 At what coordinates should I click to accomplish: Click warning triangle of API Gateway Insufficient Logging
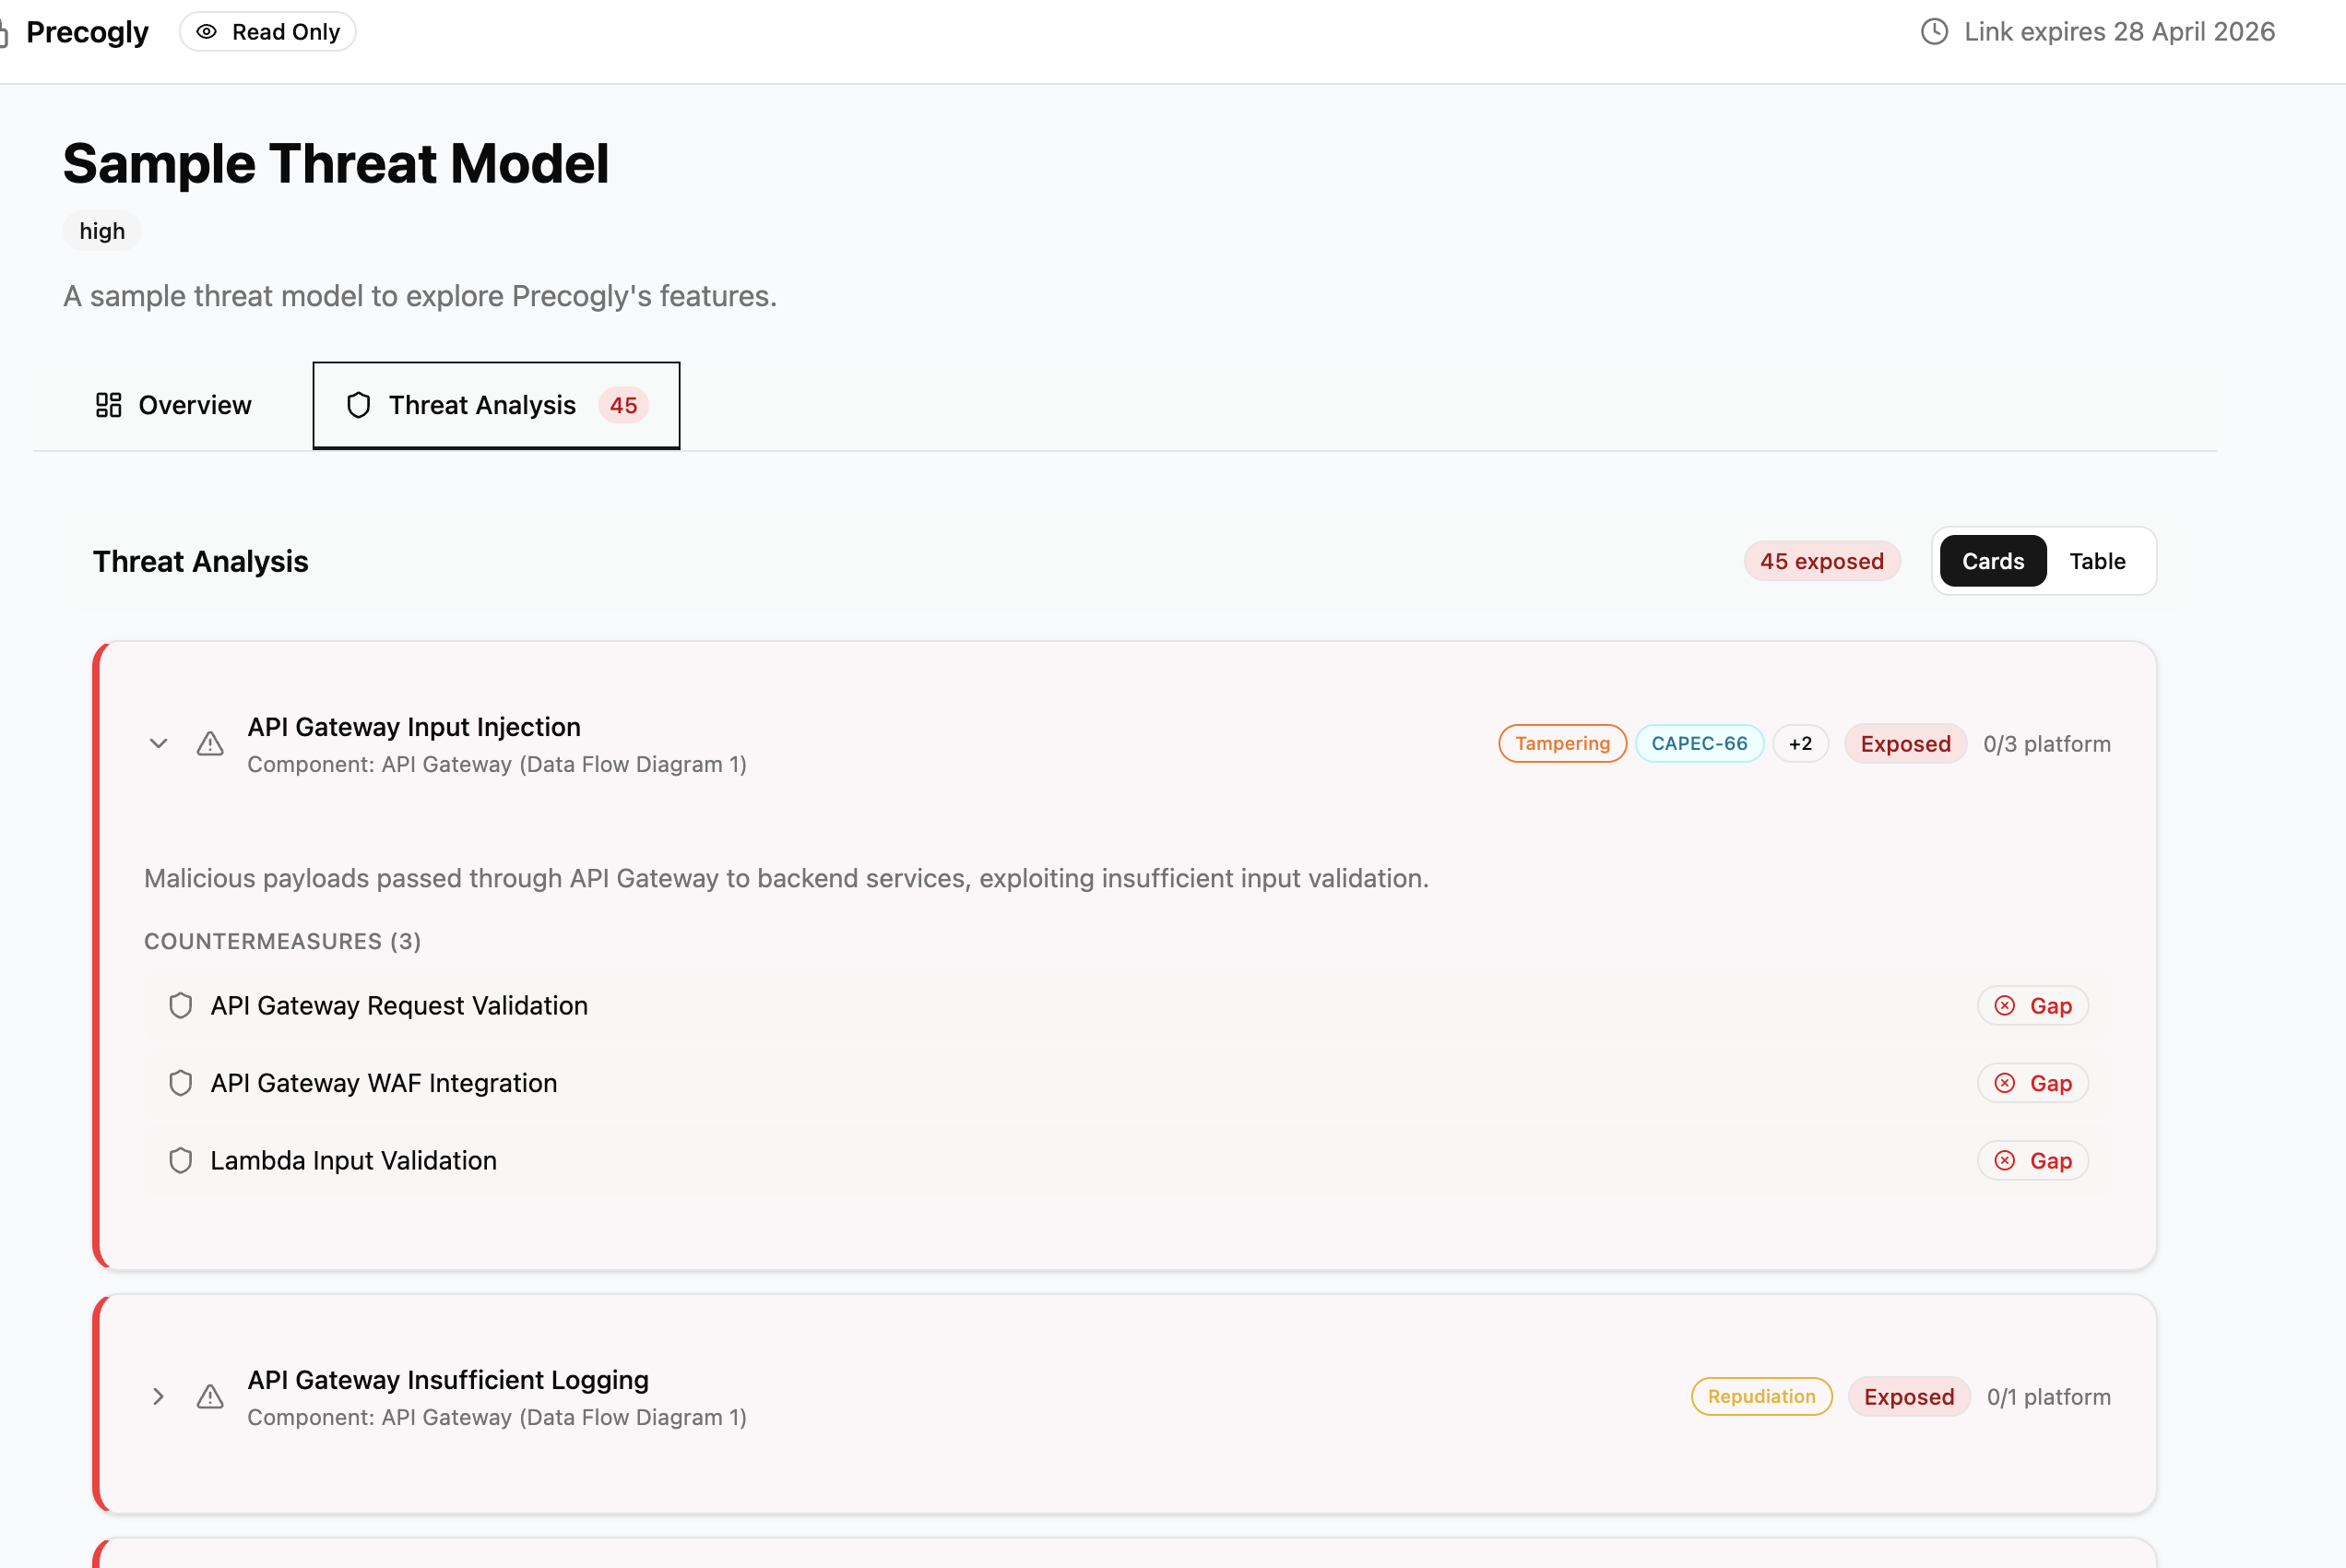click(210, 1397)
